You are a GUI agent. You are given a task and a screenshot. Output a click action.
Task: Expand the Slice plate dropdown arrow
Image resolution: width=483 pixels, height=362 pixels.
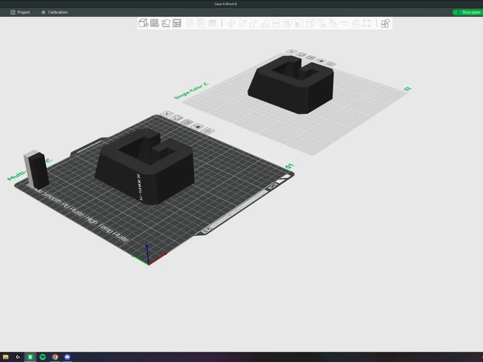(455, 12)
